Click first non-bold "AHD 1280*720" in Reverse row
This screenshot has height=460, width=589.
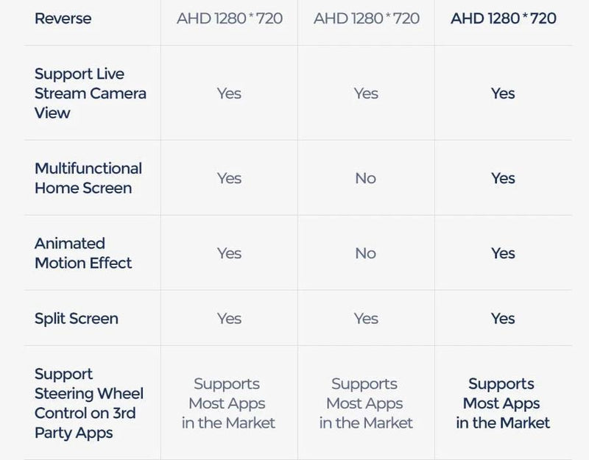229,18
